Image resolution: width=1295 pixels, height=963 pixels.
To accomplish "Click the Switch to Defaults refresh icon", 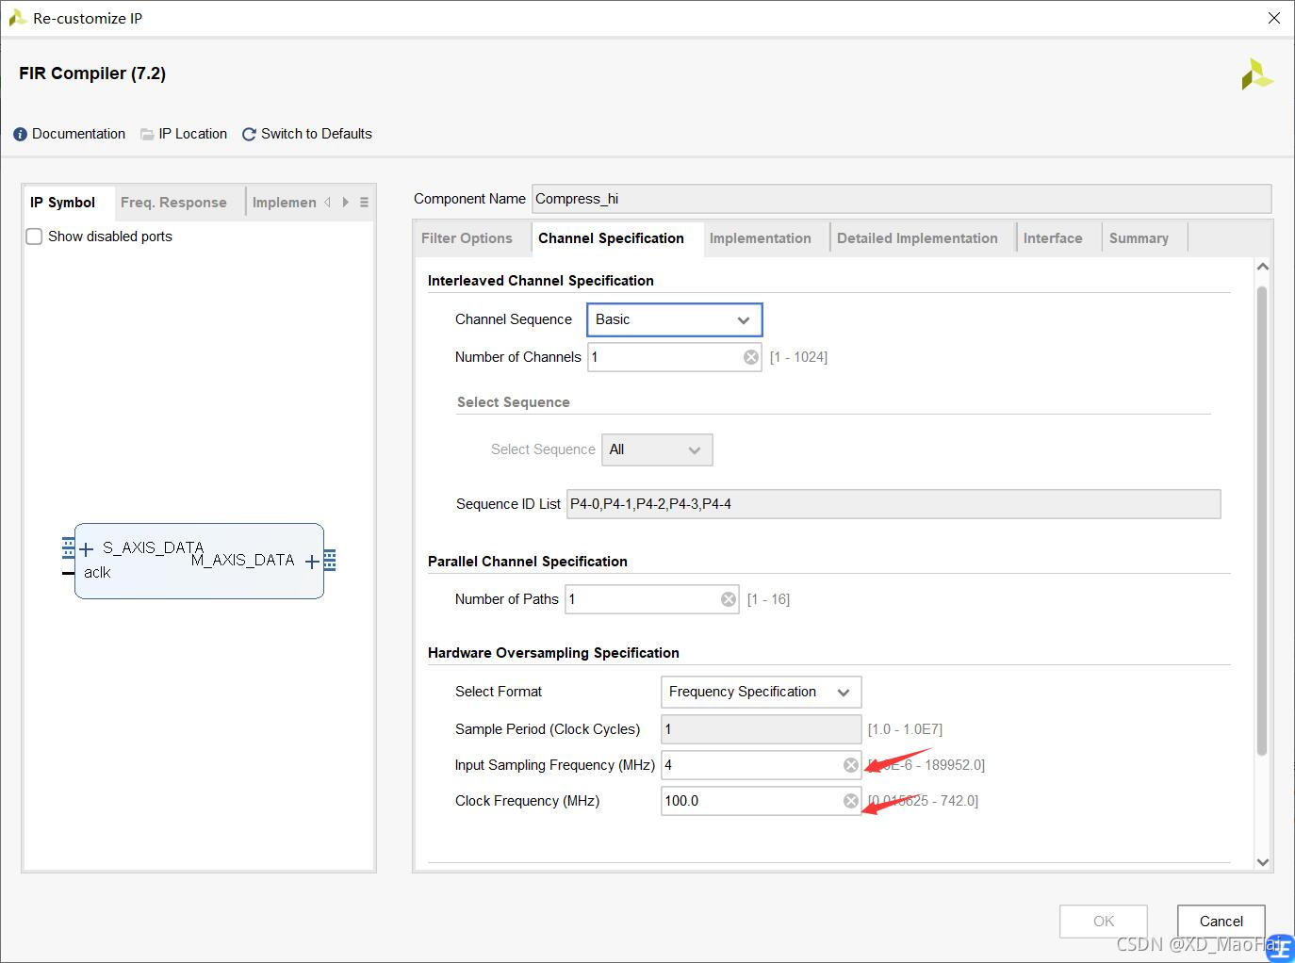I will tap(249, 135).
